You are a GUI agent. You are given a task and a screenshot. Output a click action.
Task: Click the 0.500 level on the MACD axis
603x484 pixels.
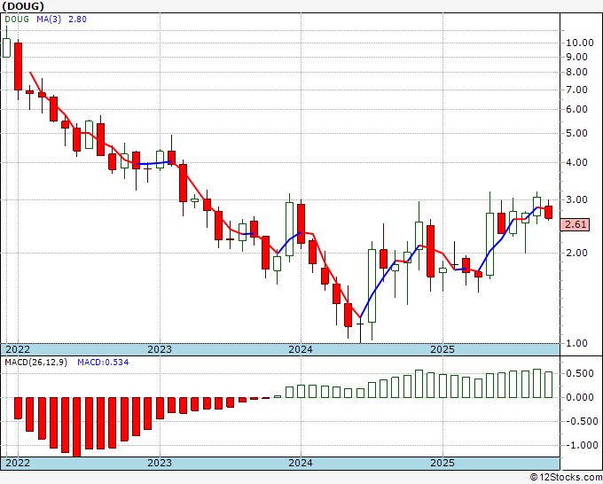(581, 373)
